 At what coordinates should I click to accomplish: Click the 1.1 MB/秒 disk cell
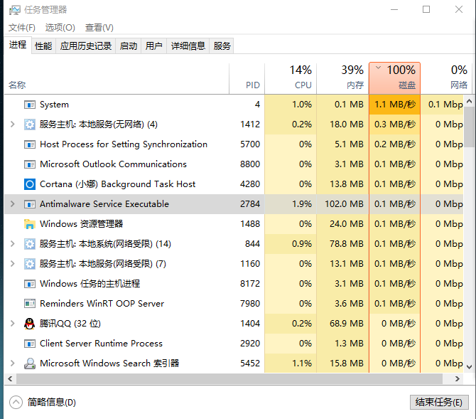(394, 105)
